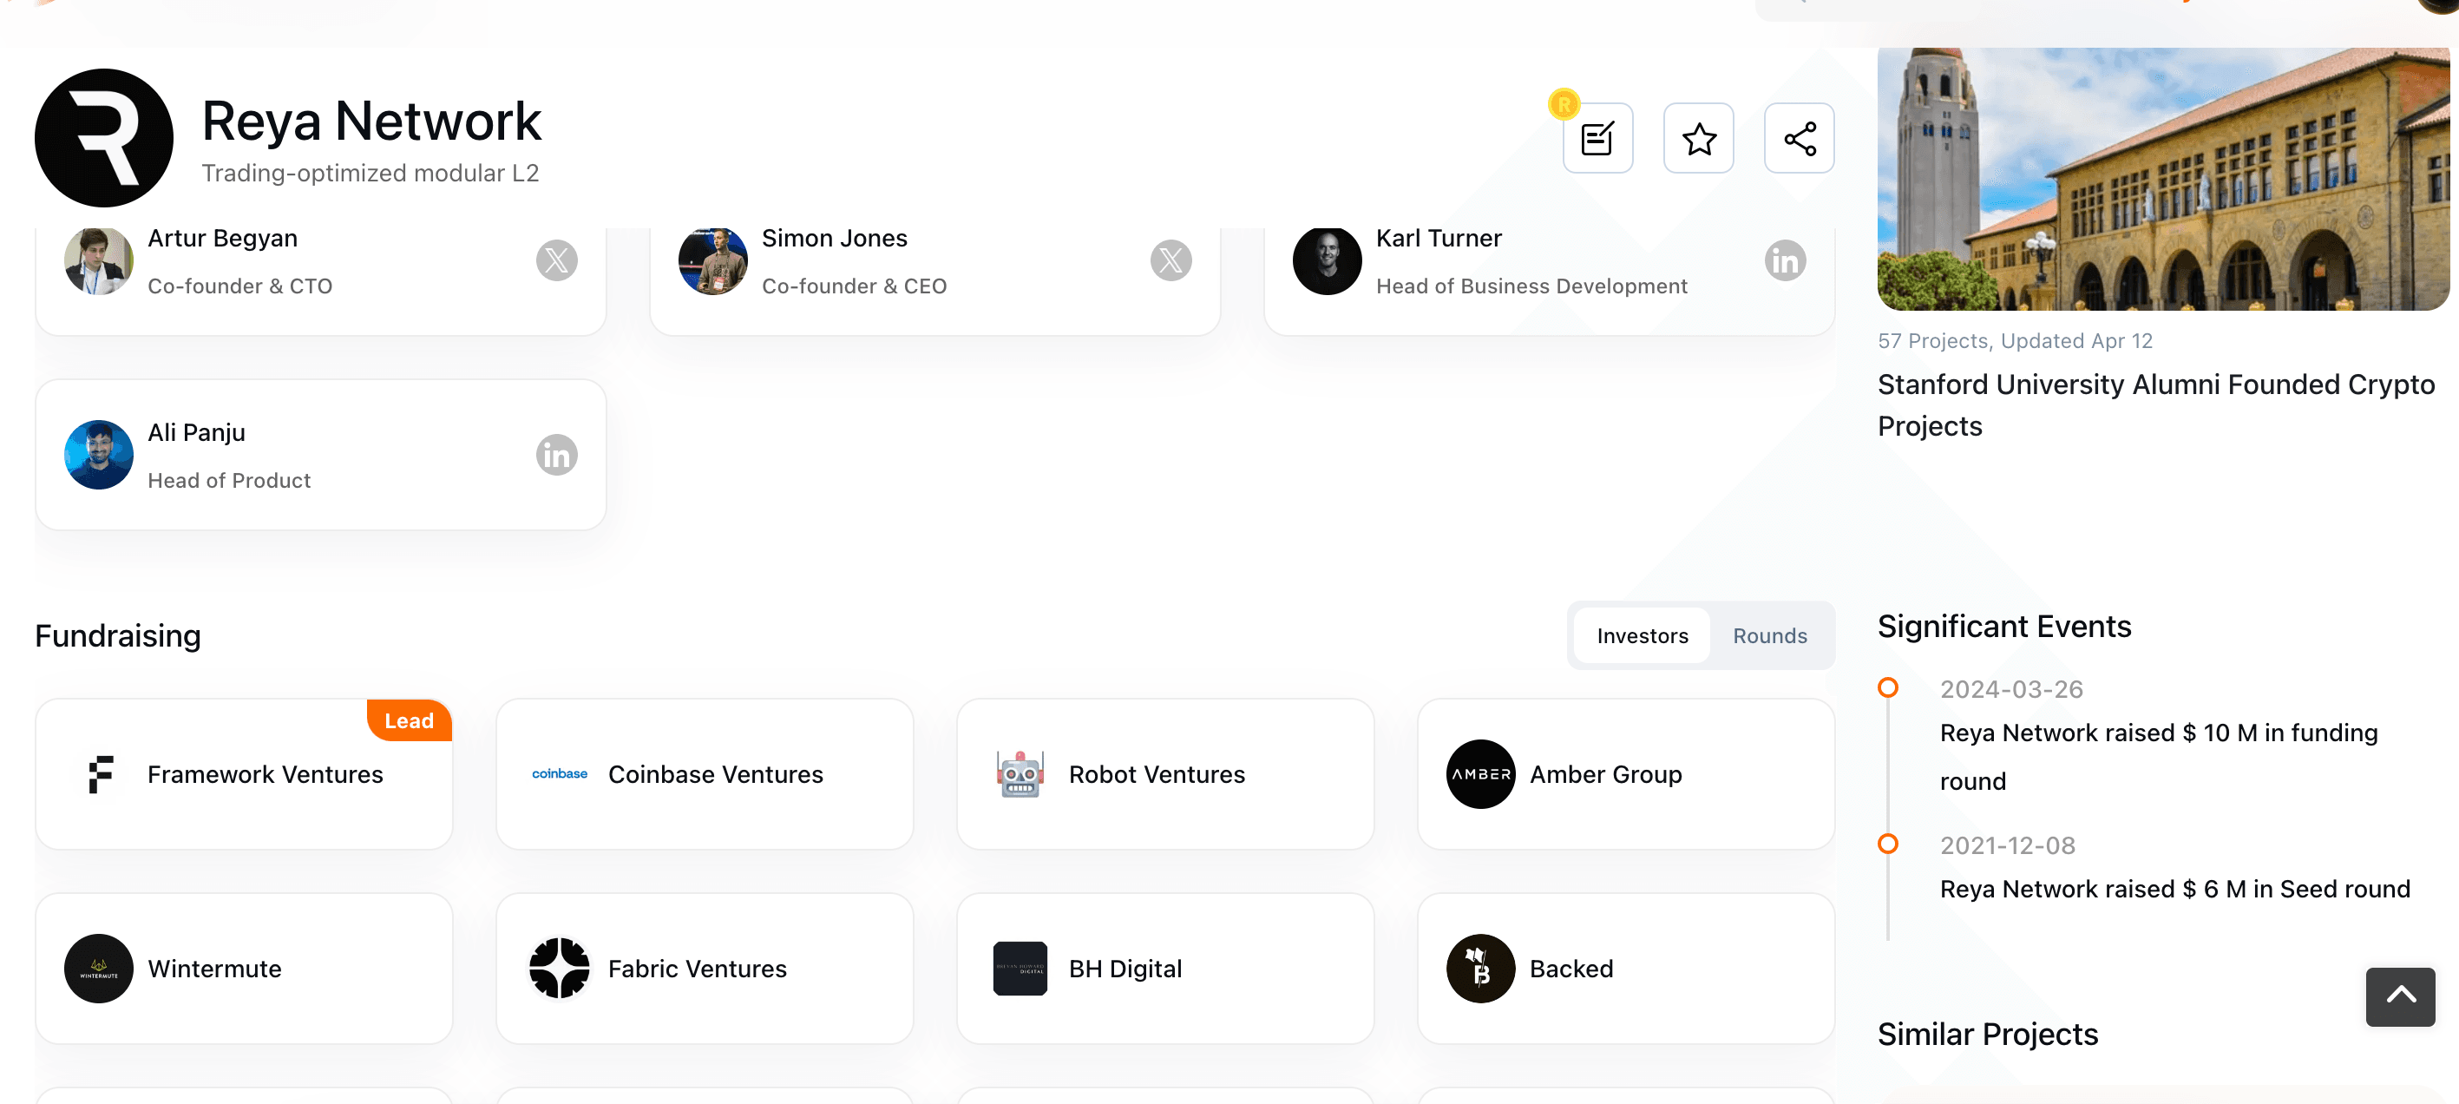Screen dimensions: 2459x1104
Task: Click Ali Panju's avatar photo
Action: pos(98,455)
